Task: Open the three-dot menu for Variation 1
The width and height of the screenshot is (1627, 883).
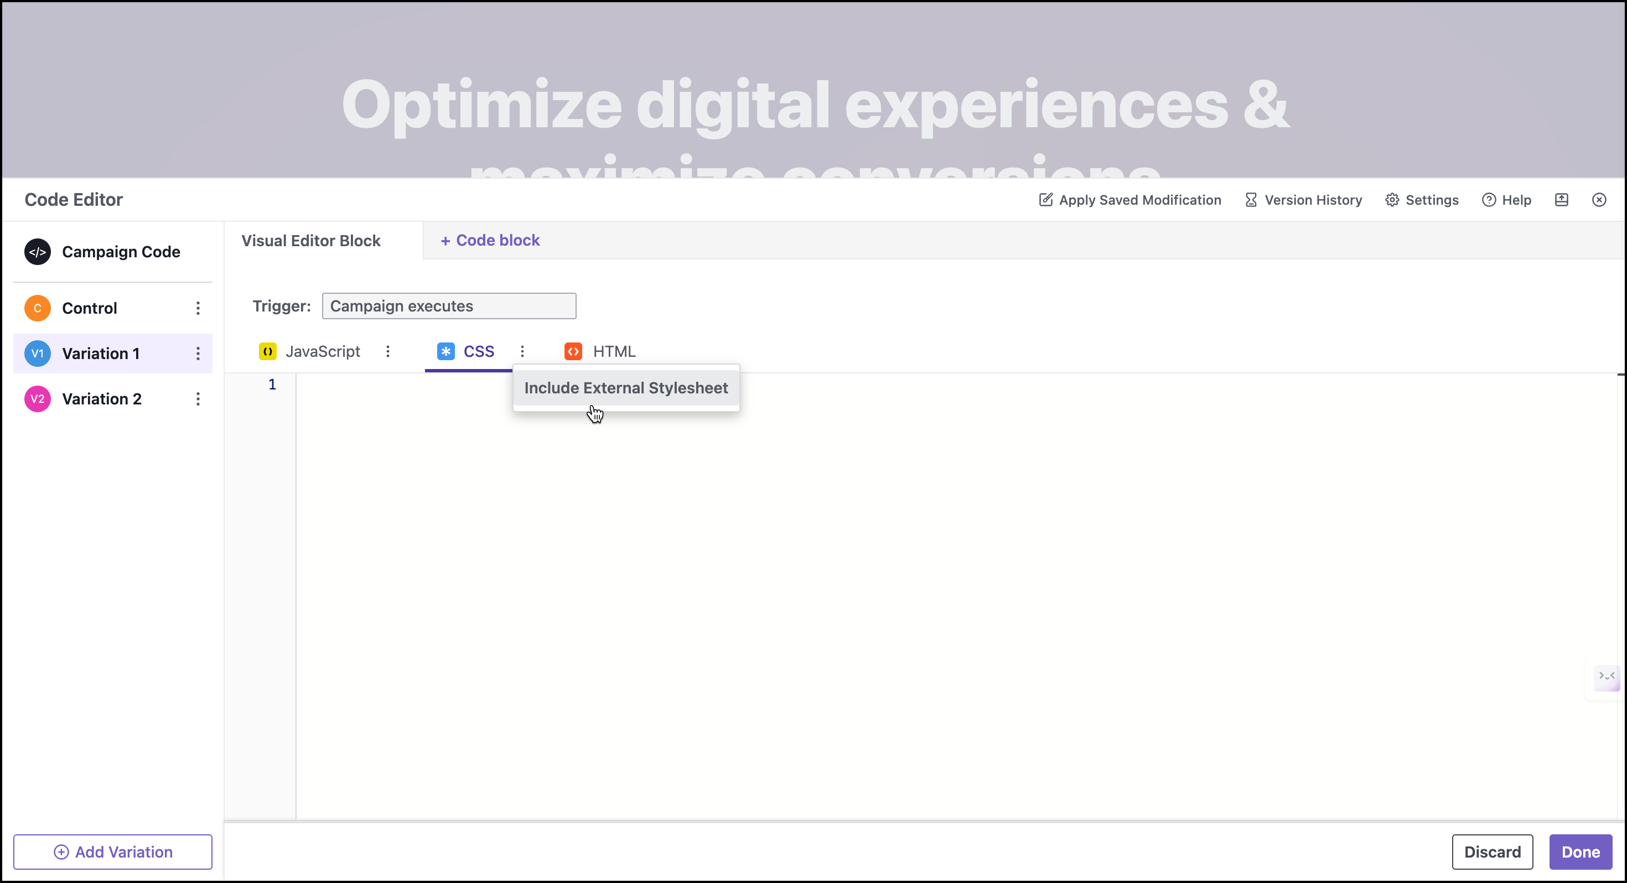Action: tap(198, 353)
